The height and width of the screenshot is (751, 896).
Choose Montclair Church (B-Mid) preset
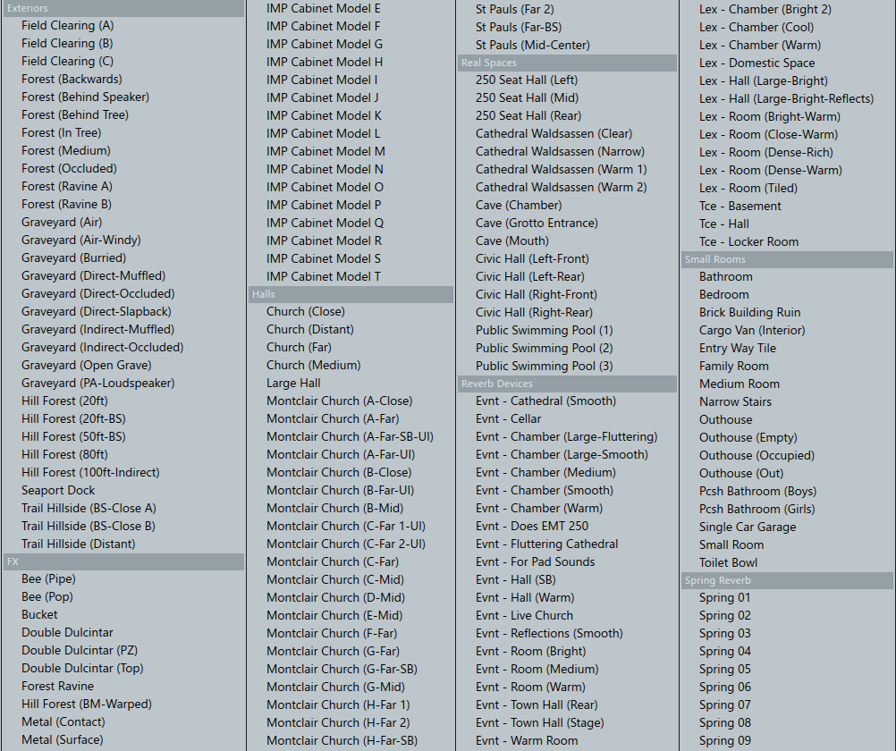(334, 509)
